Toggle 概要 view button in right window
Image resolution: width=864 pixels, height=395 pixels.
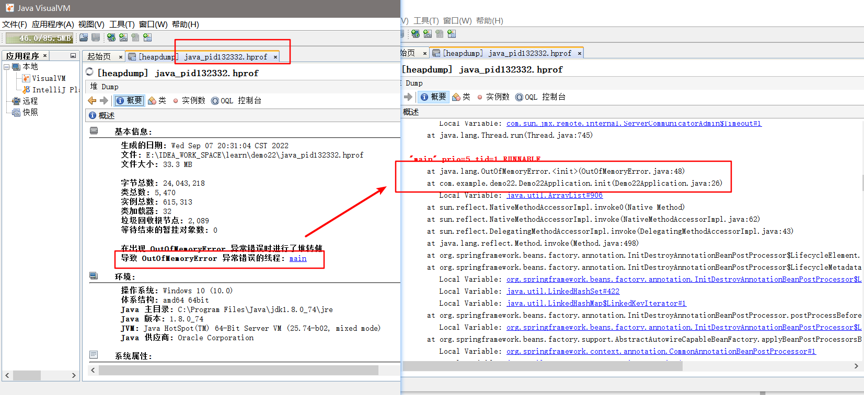point(433,97)
